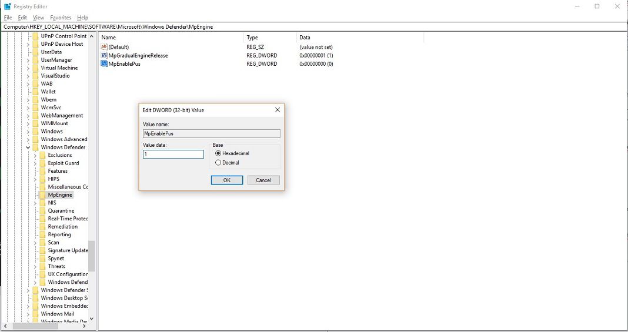Click the MpEngine folder icon

coord(43,195)
